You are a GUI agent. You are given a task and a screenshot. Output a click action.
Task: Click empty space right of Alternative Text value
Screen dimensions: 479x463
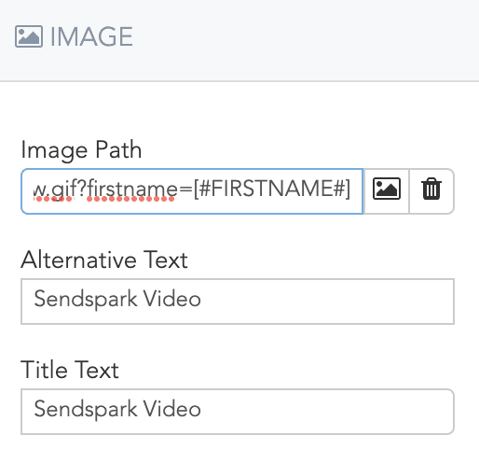click(x=326, y=302)
